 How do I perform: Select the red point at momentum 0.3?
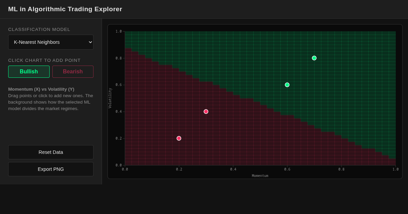(x=206, y=111)
